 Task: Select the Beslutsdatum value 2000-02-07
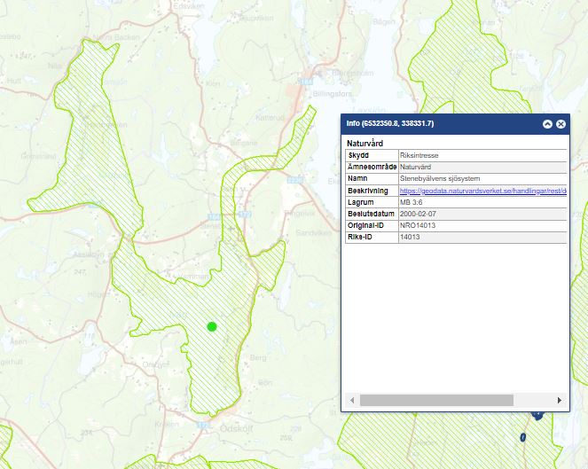(419, 214)
